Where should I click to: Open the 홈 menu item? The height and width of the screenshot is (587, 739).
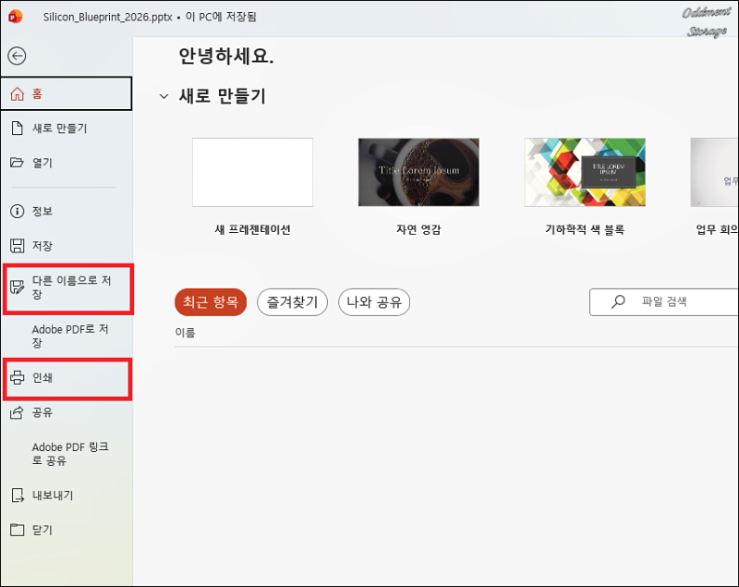point(67,93)
